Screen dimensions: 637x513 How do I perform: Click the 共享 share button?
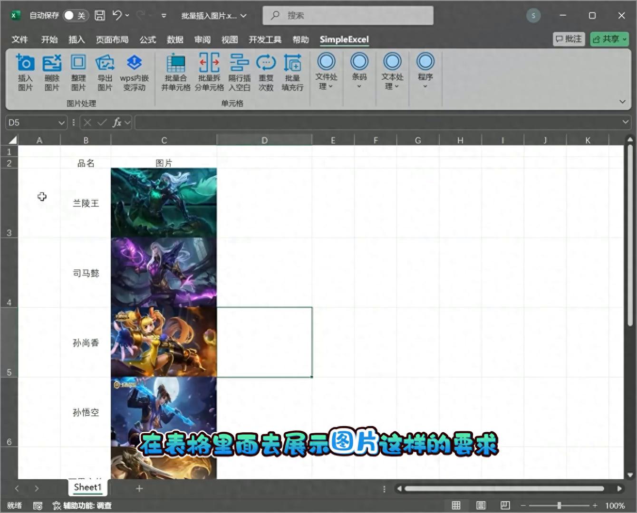[609, 39]
